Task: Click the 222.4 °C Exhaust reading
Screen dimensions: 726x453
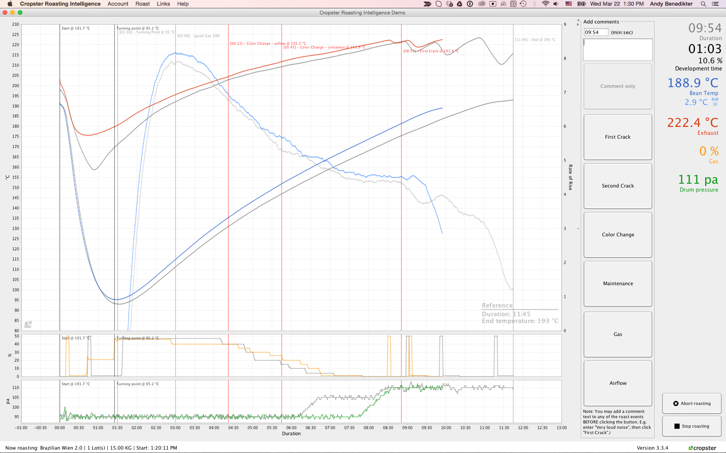Action: [693, 123]
